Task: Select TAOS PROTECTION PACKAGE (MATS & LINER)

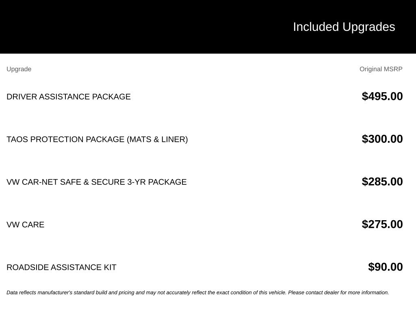Action: pos(97,139)
